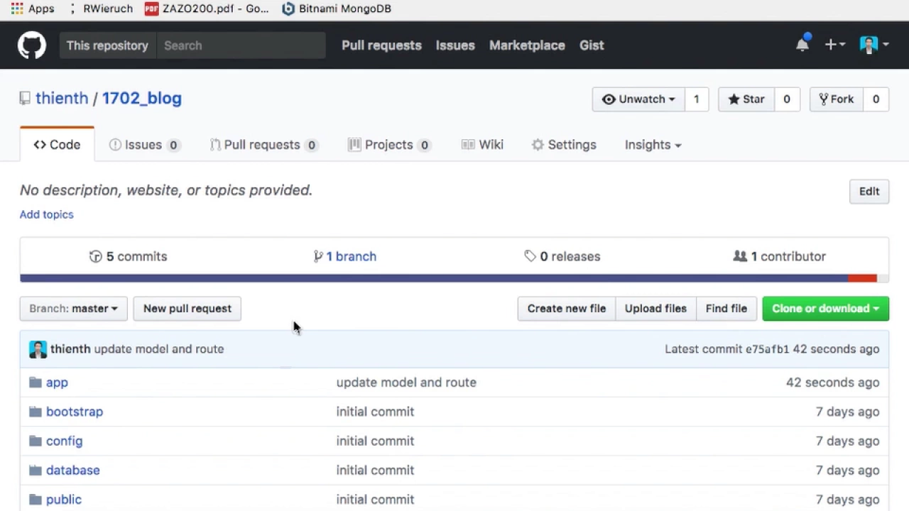Click New pull request button
The image size is (909, 511).
point(187,309)
